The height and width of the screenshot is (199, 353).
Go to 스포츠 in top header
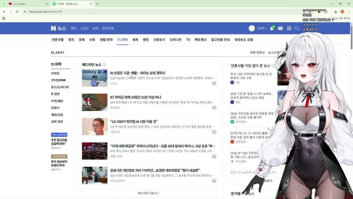click(x=84, y=29)
